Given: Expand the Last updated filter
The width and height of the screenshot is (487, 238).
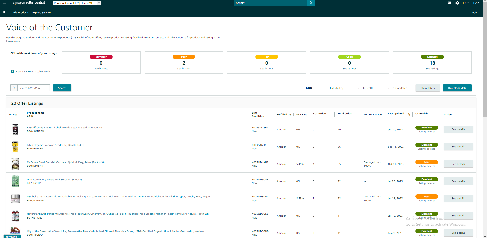Looking at the screenshot, I should coord(397,88).
